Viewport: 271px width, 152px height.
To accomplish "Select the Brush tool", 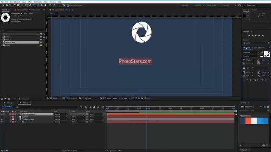I will [x=38, y=5].
